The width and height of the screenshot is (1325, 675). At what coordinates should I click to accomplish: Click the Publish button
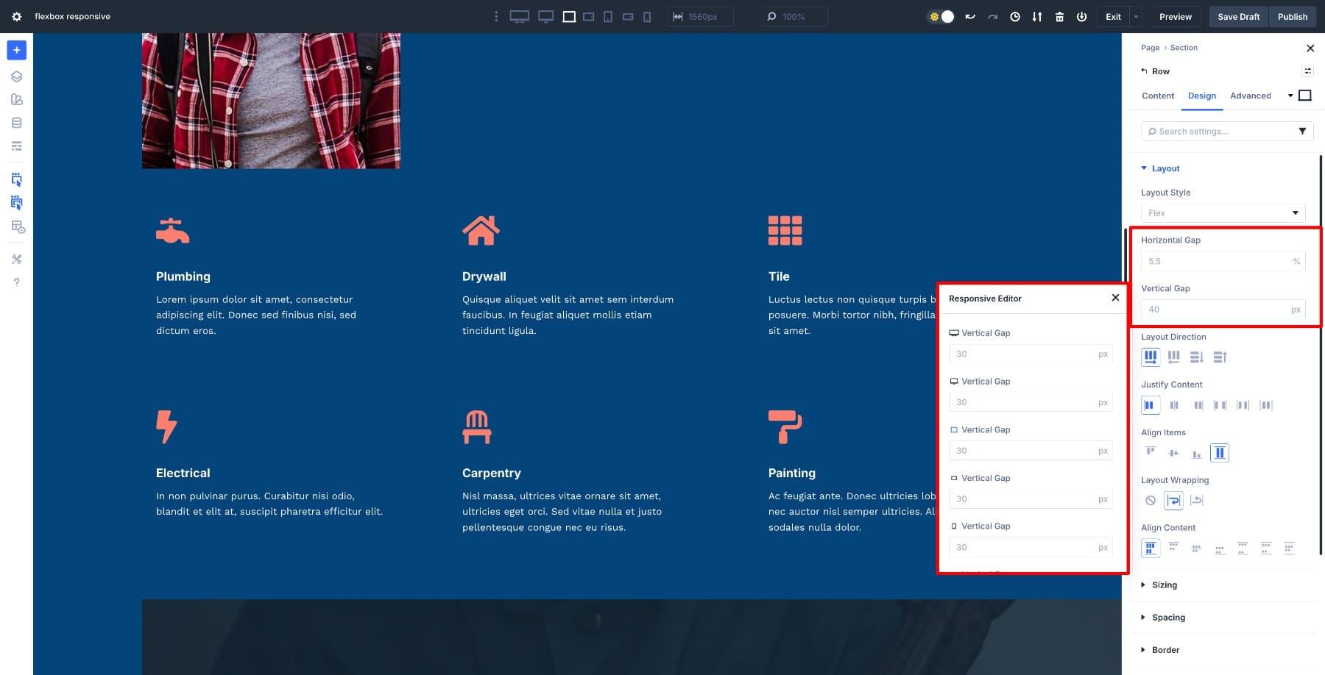click(1292, 16)
